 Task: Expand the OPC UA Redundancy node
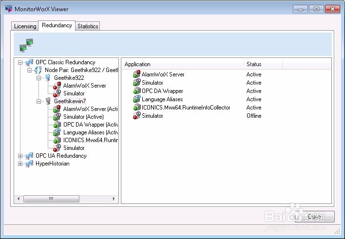(20, 156)
